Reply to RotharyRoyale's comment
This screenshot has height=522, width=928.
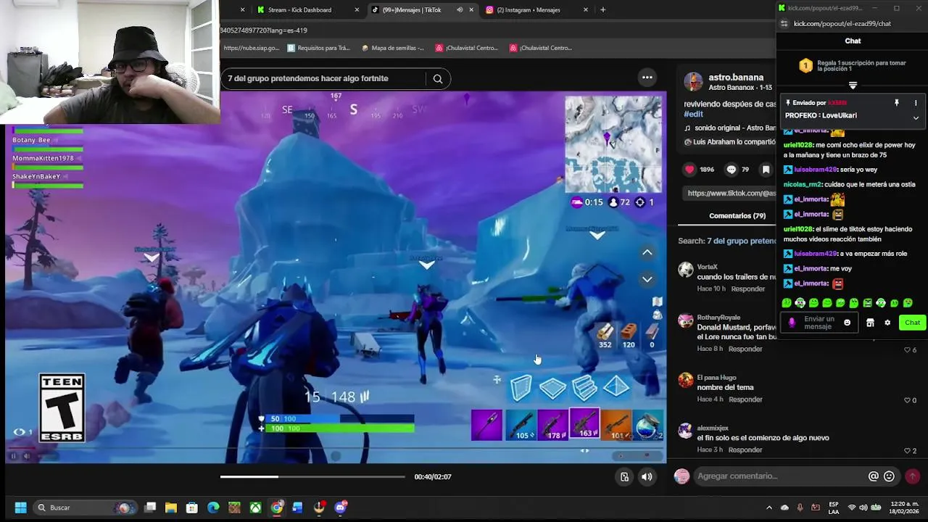pos(745,349)
